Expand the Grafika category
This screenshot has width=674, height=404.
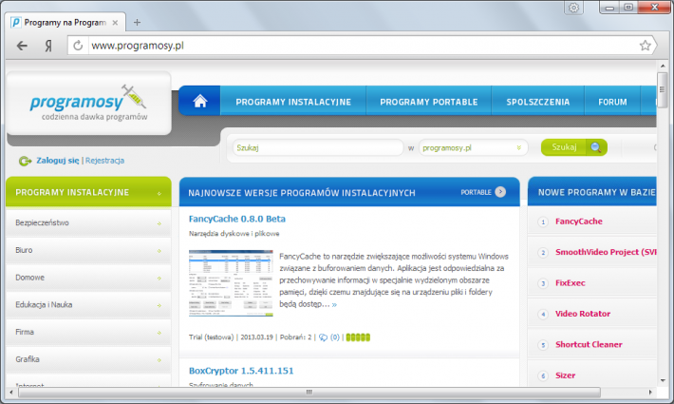pos(88,359)
